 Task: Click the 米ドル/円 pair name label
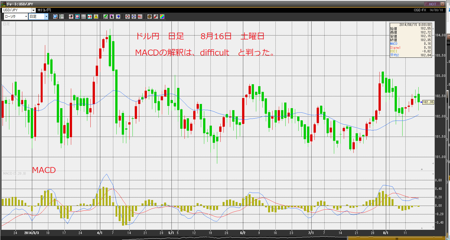coord(44,10)
